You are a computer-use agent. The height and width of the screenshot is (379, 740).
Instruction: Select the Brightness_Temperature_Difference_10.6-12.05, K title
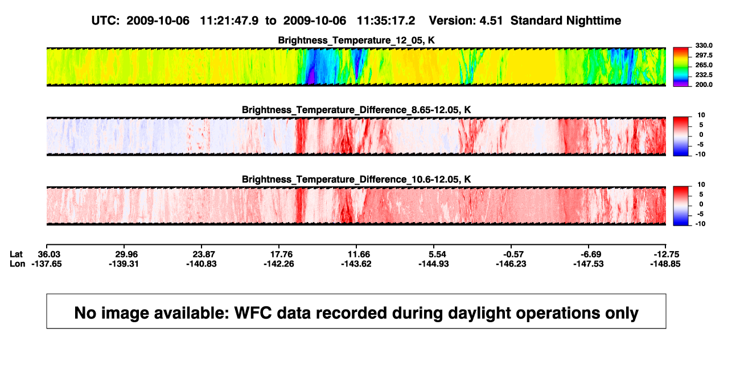tap(356, 180)
